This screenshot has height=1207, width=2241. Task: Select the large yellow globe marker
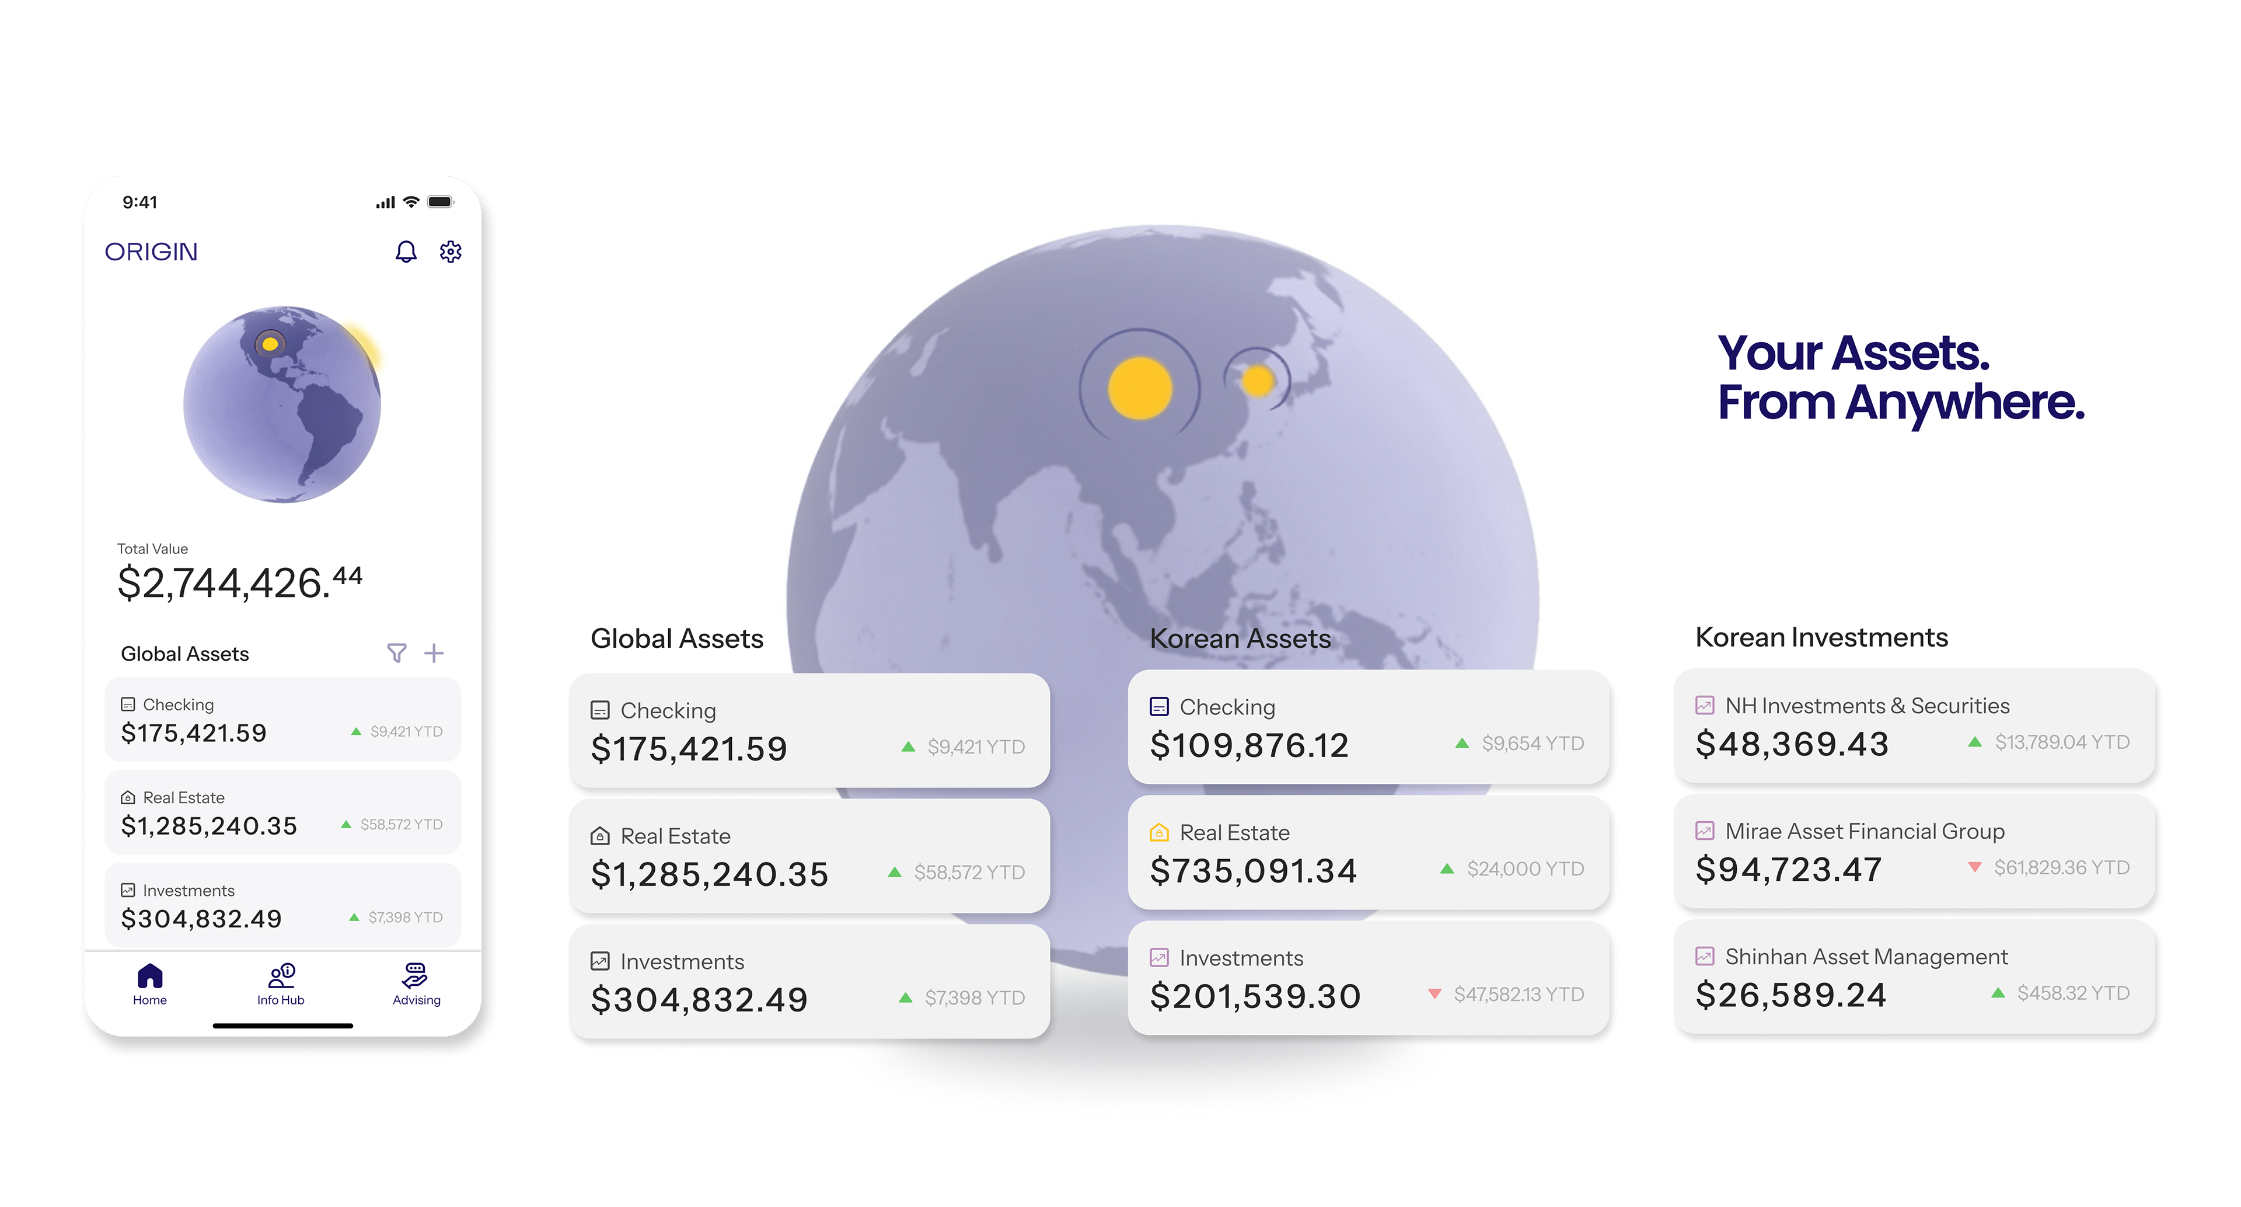click(1140, 388)
